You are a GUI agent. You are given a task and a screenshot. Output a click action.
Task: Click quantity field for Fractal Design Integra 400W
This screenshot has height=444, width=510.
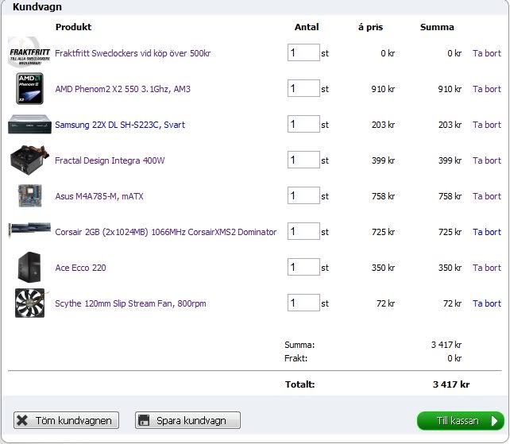click(x=303, y=160)
